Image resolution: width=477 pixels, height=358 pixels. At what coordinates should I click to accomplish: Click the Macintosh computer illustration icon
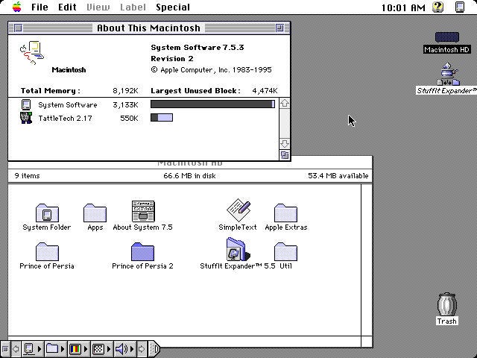[32, 52]
